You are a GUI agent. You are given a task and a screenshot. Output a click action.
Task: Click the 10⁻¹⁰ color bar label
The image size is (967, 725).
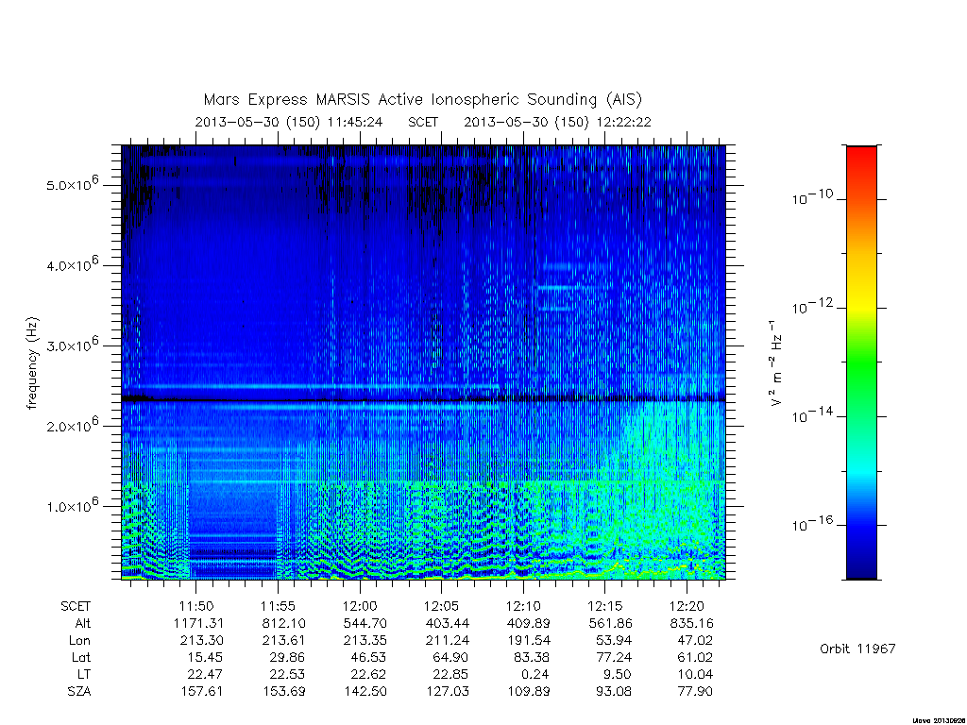(813, 197)
